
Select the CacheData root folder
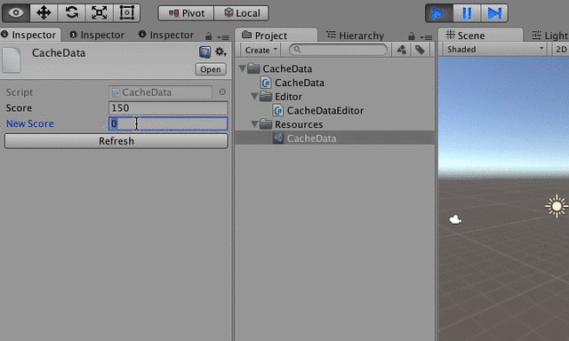pyautogui.click(x=287, y=68)
